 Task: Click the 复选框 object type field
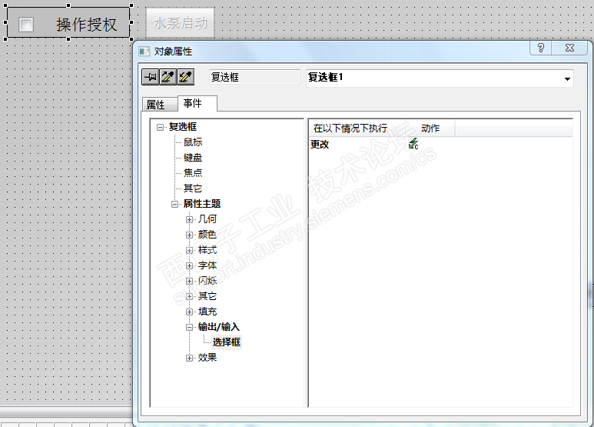(x=254, y=77)
